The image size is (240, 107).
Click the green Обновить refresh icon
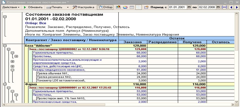click(25, 7)
